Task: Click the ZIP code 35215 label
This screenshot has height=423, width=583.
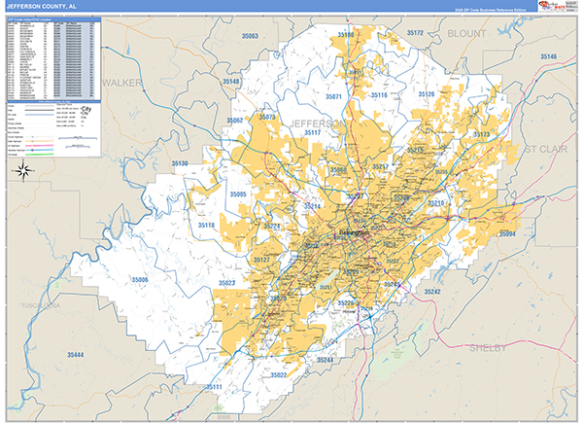Action: click(x=415, y=151)
